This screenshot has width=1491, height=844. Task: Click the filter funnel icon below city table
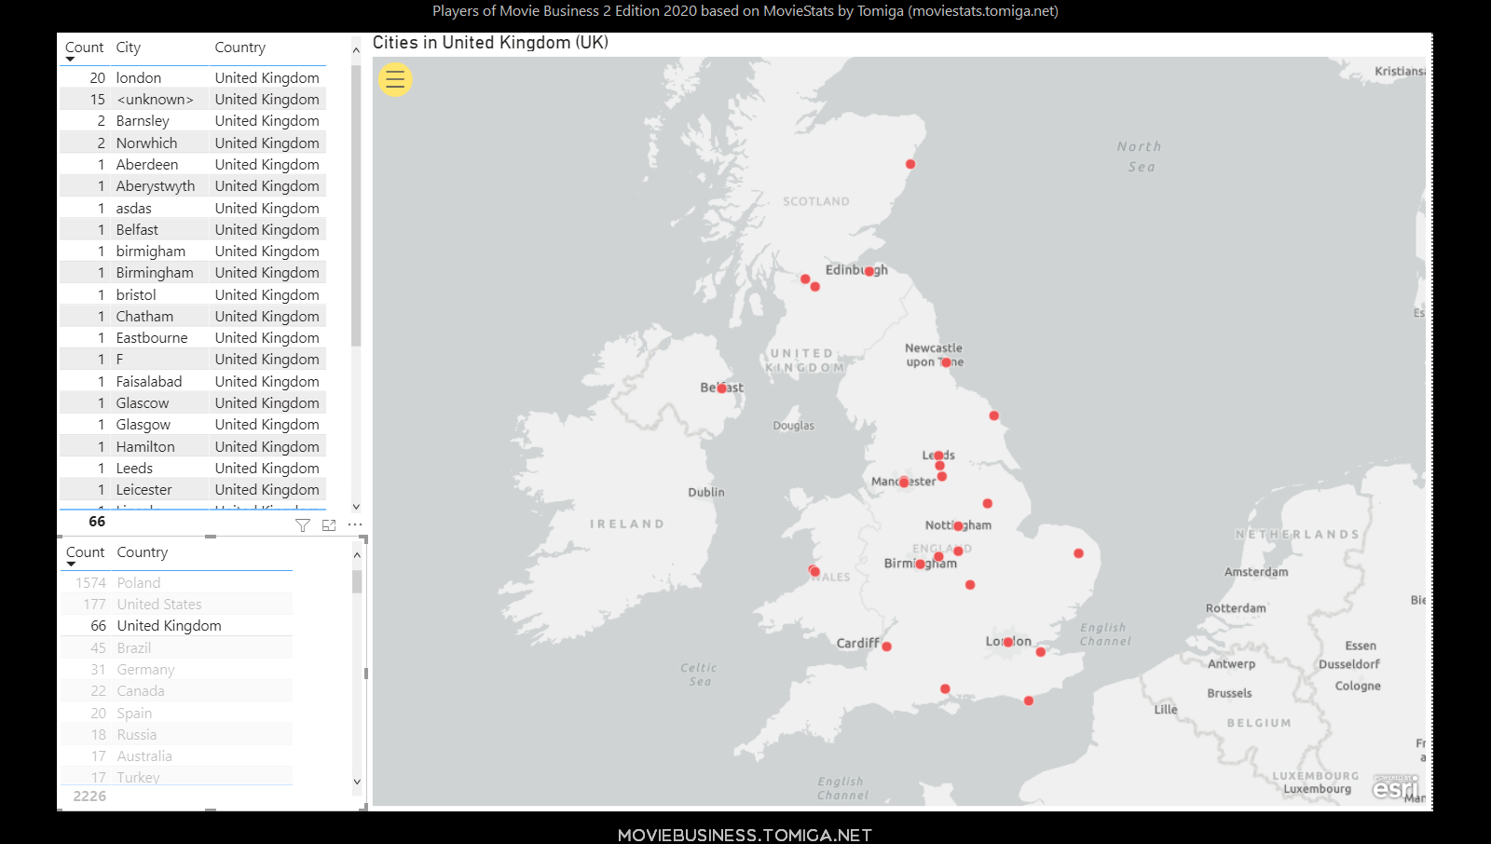[303, 525]
